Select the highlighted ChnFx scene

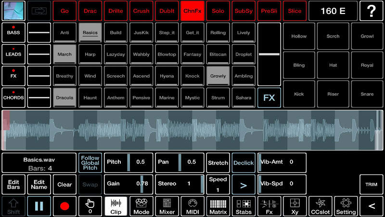tap(192, 11)
